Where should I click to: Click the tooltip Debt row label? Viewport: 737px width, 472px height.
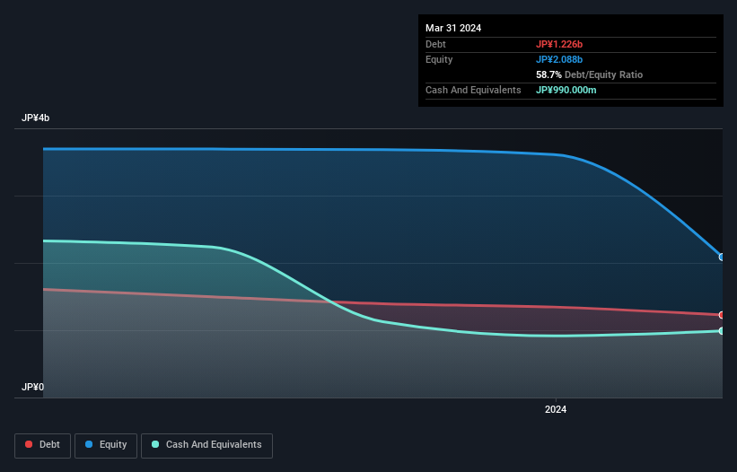pyautogui.click(x=435, y=44)
